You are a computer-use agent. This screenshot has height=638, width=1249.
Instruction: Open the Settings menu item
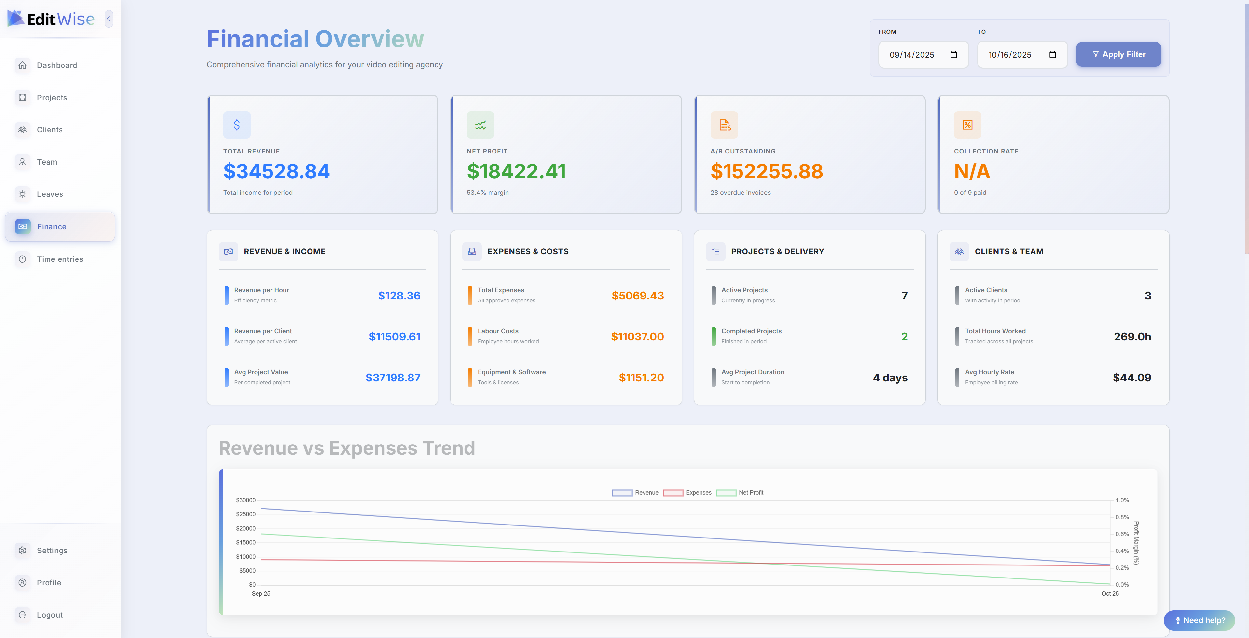[52, 550]
